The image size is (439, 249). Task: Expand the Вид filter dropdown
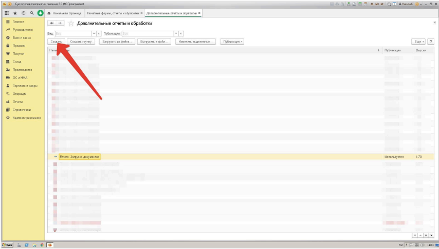coord(94,33)
